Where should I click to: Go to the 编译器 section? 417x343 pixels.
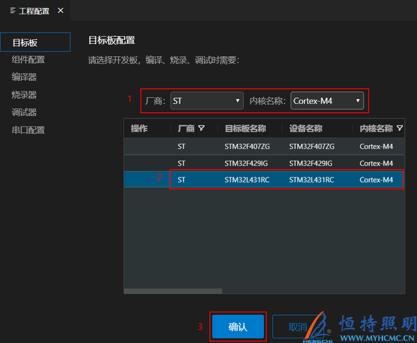(24, 77)
